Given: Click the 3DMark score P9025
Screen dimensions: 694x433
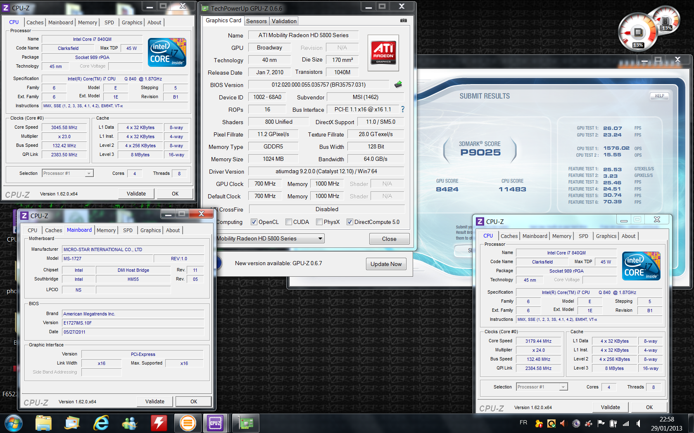Looking at the screenshot, I should point(480,153).
